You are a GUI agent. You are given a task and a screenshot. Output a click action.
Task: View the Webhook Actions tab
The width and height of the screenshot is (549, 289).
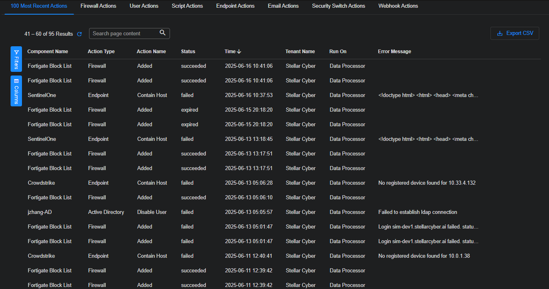click(398, 6)
